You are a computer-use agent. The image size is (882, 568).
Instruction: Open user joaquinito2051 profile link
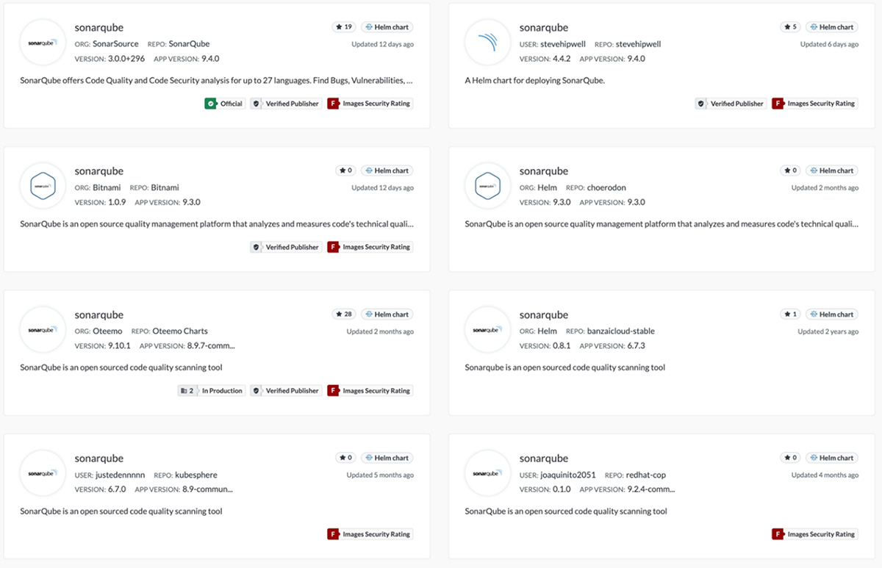click(x=569, y=475)
